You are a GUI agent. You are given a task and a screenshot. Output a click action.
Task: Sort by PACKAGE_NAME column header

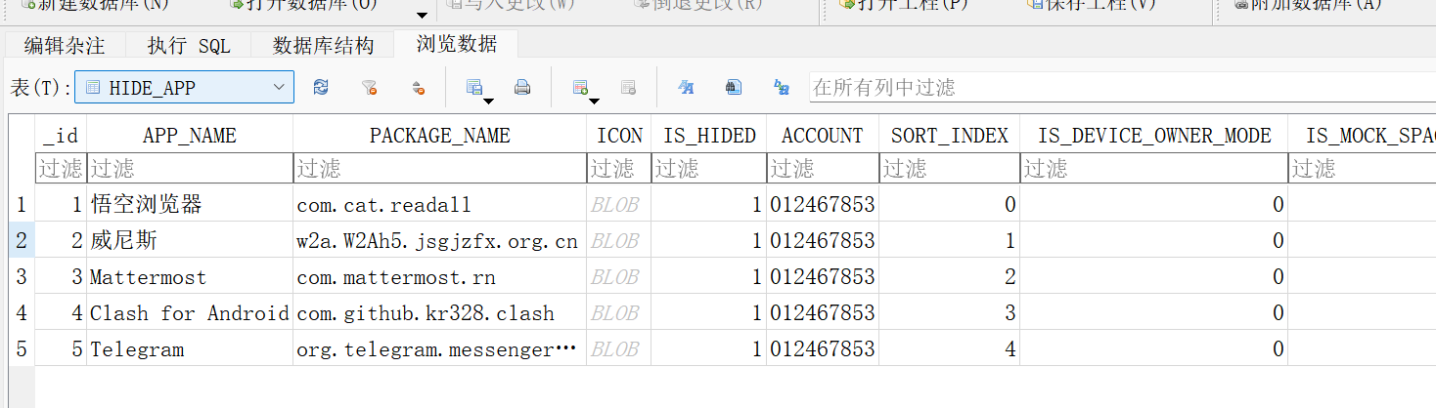coord(439,136)
